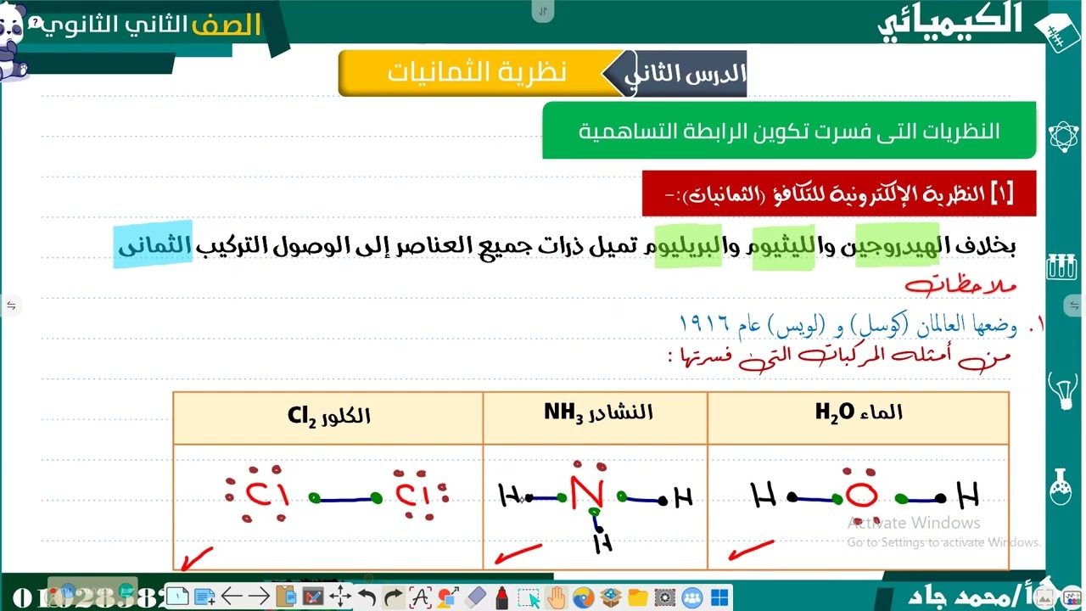The width and height of the screenshot is (1086, 611).
Task: Click the 'Cl2 الكلور' table header
Action: pos(328,417)
